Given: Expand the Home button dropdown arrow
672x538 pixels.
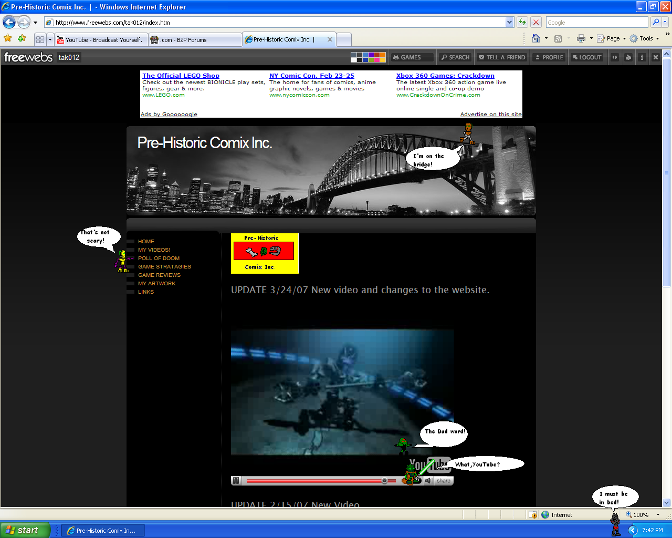Looking at the screenshot, I should (x=546, y=38).
